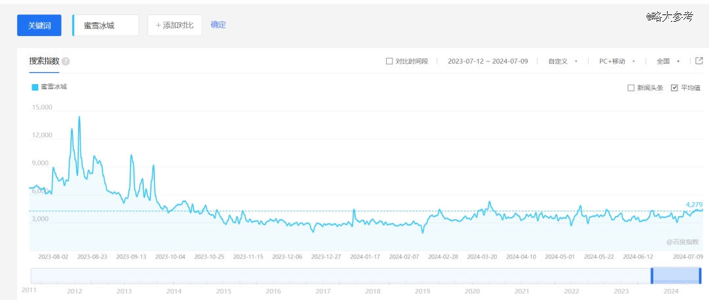Enable the 新闻头条 checkbox
This screenshot has width=709, height=300.
tap(631, 88)
